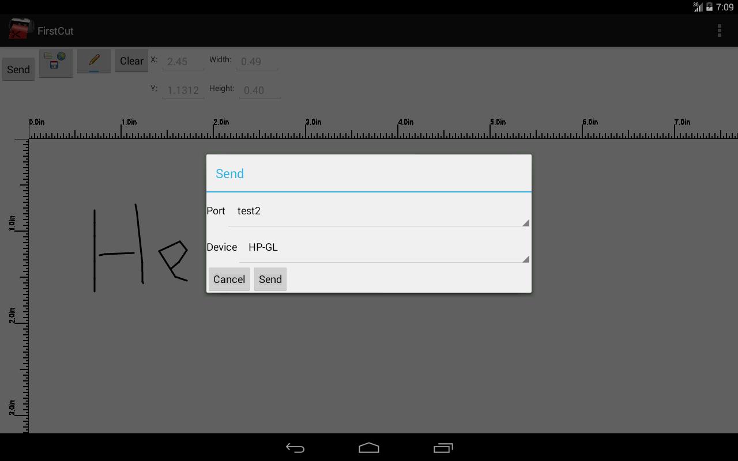
Task: Open the recent apps navigation icon
Action: pyautogui.click(x=443, y=448)
